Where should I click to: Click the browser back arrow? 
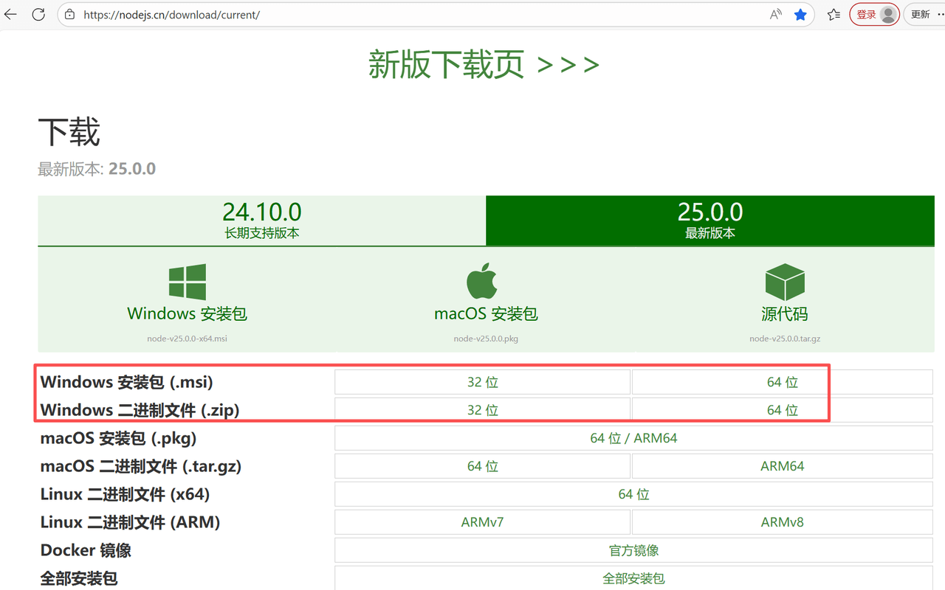click(x=11, y=15)
